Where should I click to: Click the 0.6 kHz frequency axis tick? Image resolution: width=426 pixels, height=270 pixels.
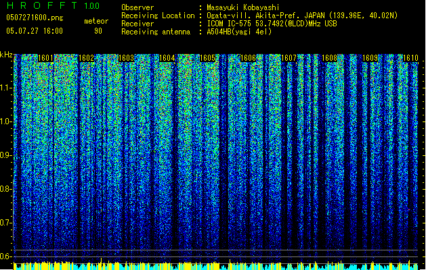click(5, 256)
